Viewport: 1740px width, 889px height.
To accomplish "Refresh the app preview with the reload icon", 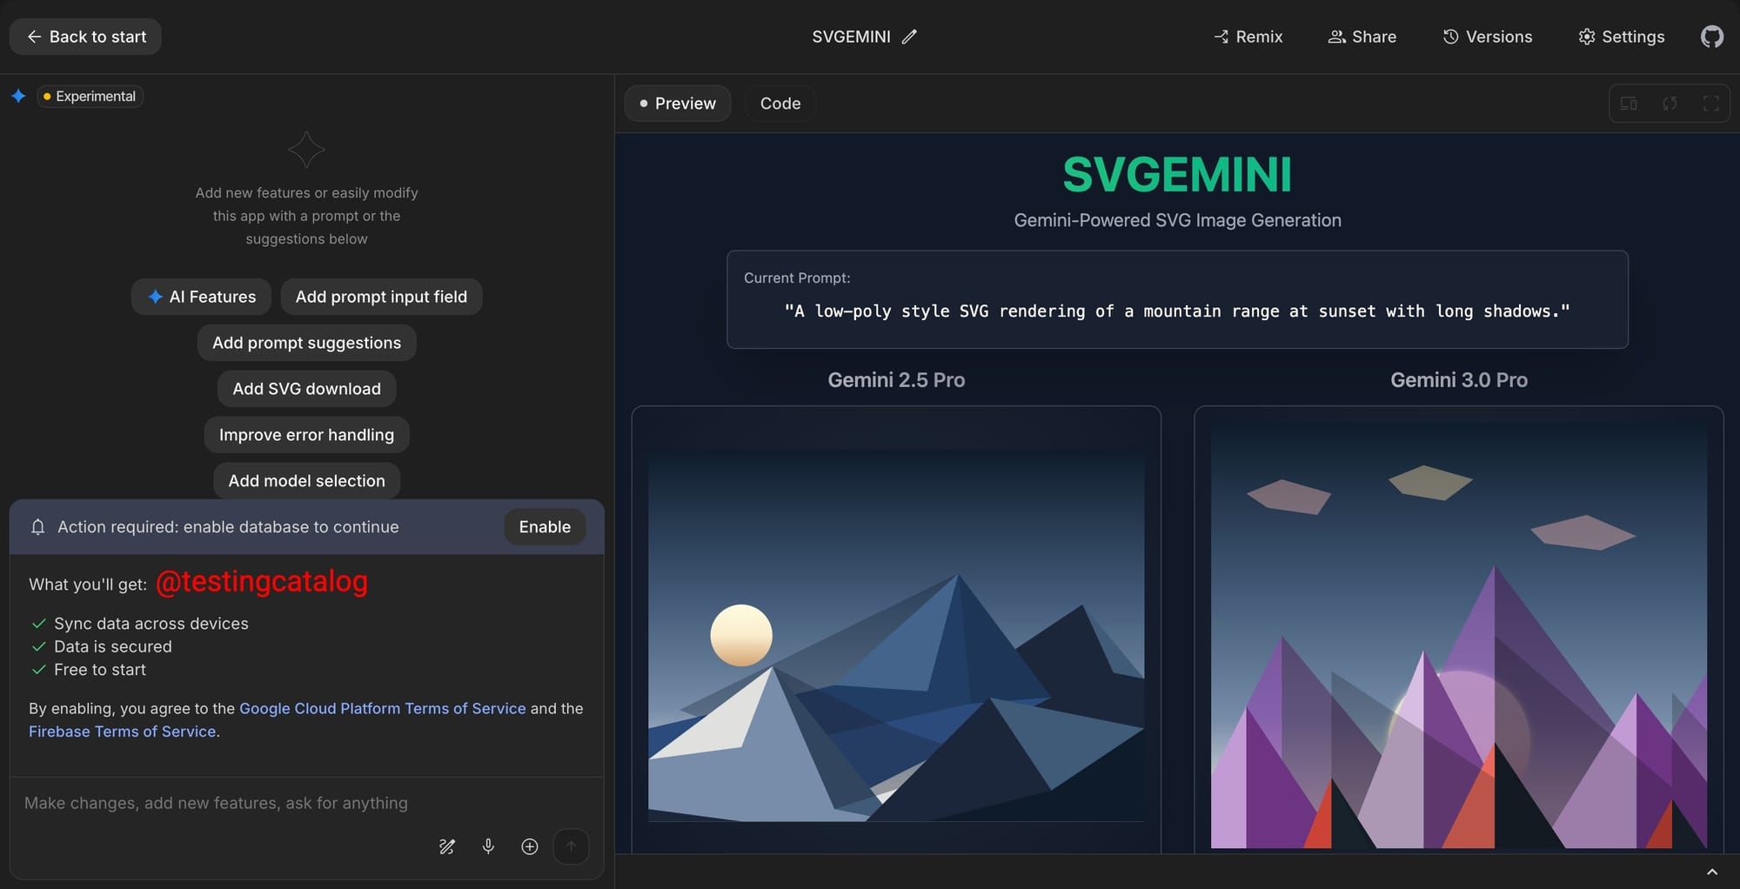I will point(1670,103).
